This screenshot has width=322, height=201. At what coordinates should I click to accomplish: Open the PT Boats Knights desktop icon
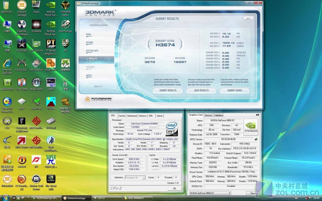(51, 47)
